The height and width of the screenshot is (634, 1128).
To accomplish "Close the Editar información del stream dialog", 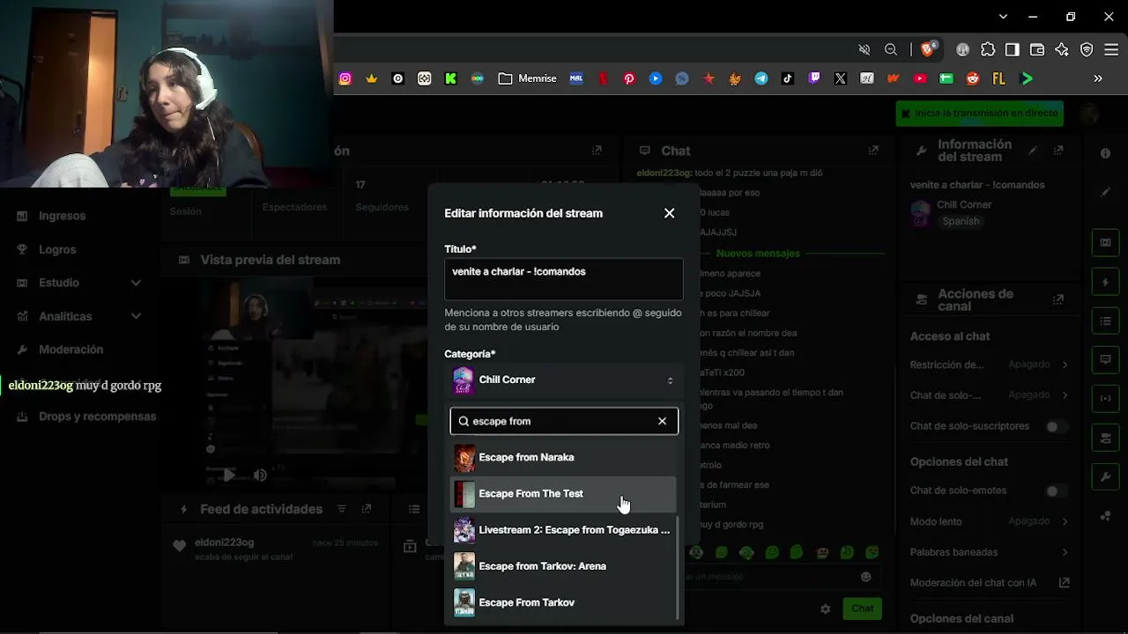I will click(x=669, y=213).
